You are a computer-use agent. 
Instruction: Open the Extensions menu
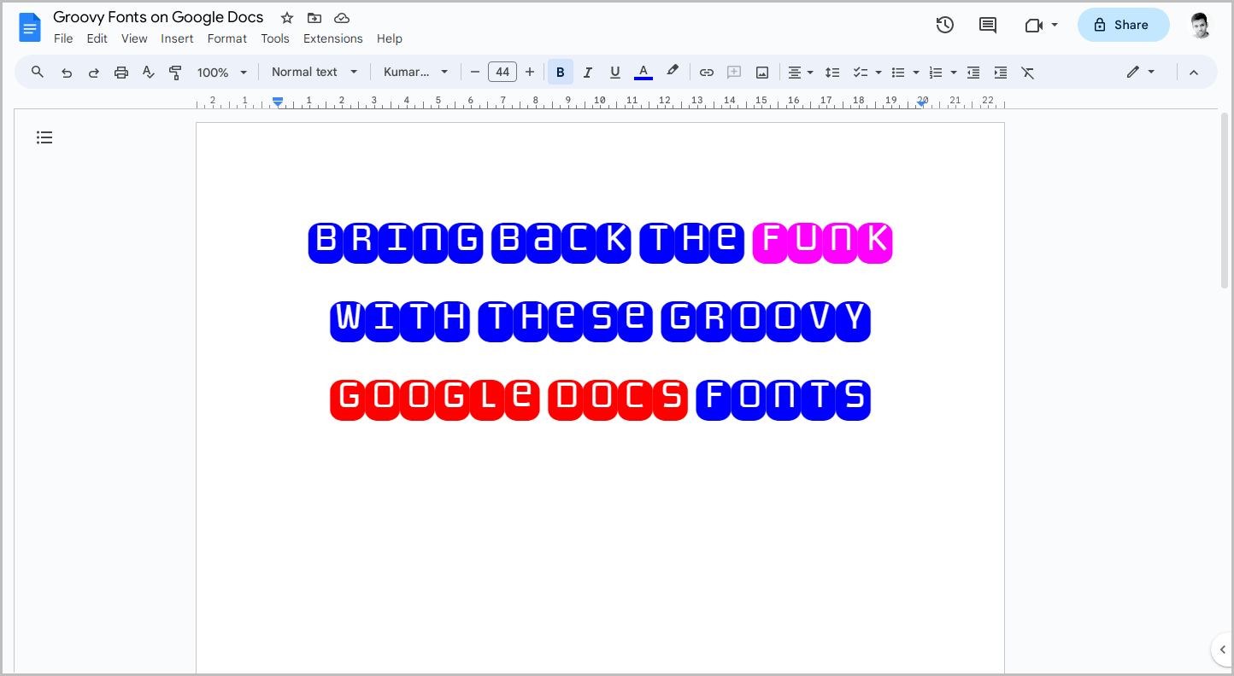332,38
